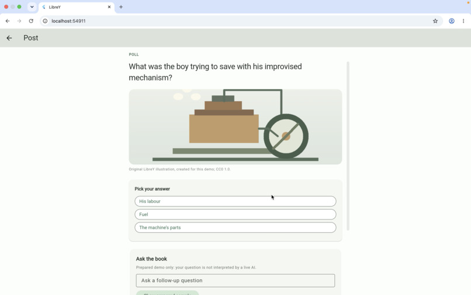Click the green maximize window button

(19, 6)
